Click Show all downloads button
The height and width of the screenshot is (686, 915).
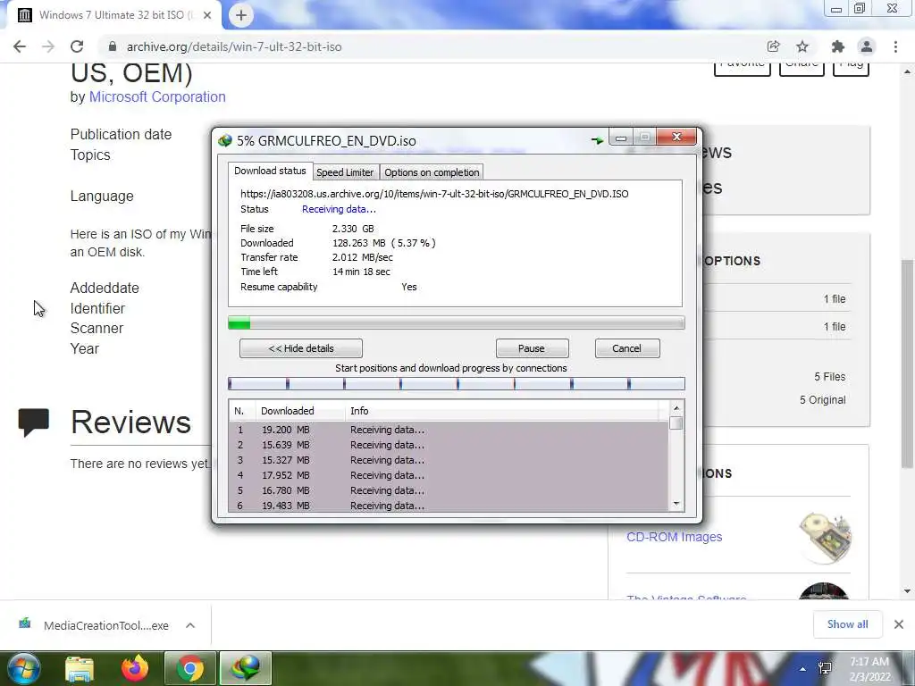(x=847, y=624)
